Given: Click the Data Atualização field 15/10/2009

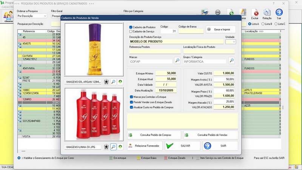Looking at the screenshot, I should coord(166,90).
